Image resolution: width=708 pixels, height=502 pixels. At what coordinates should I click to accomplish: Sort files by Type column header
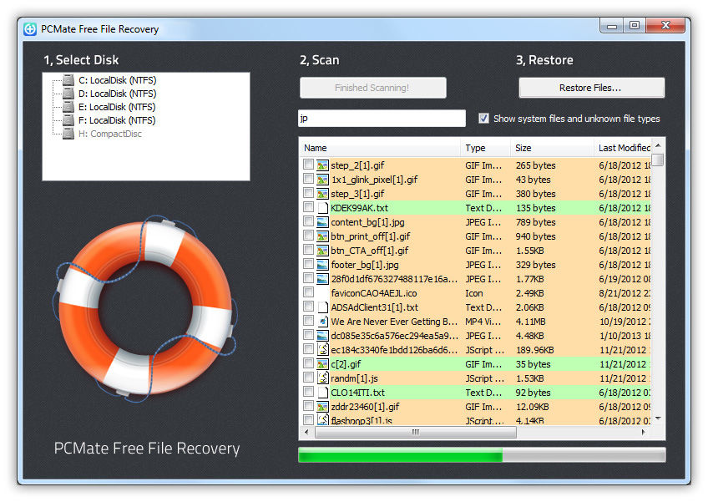coord(485,148)
